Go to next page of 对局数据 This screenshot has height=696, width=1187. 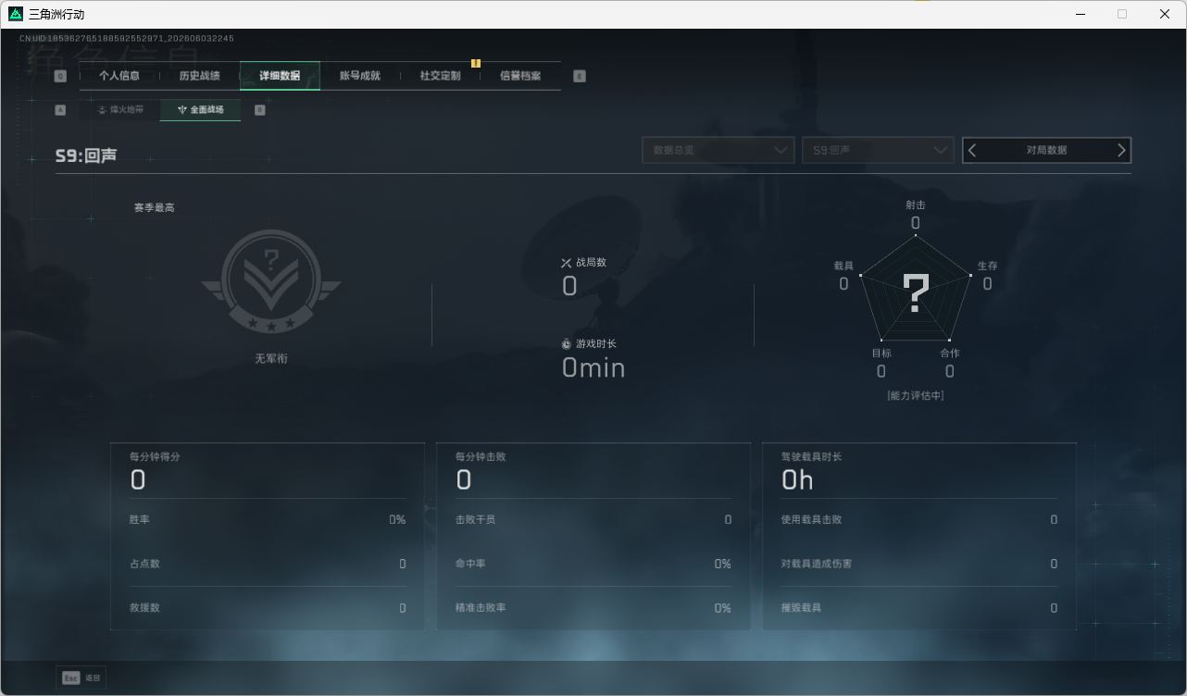1121,150
